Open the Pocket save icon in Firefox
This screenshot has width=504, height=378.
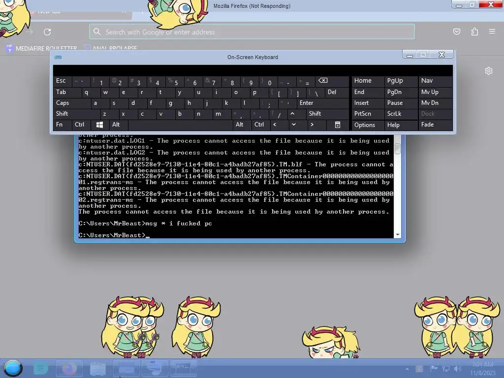click(456, 31)
